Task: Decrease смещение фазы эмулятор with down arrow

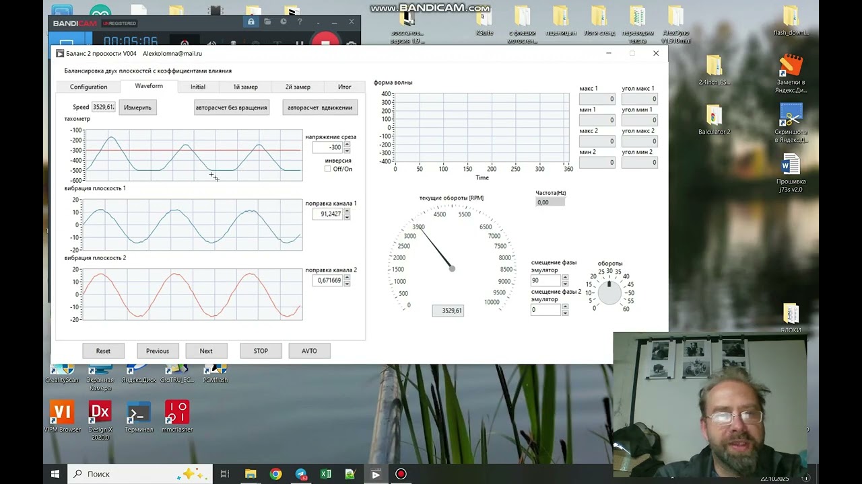Action: (565, 283)
